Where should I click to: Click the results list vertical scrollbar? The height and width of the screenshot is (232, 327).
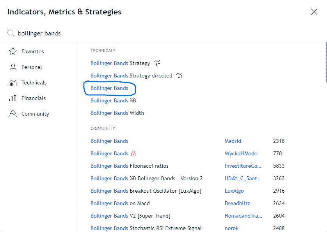(326, 62)
